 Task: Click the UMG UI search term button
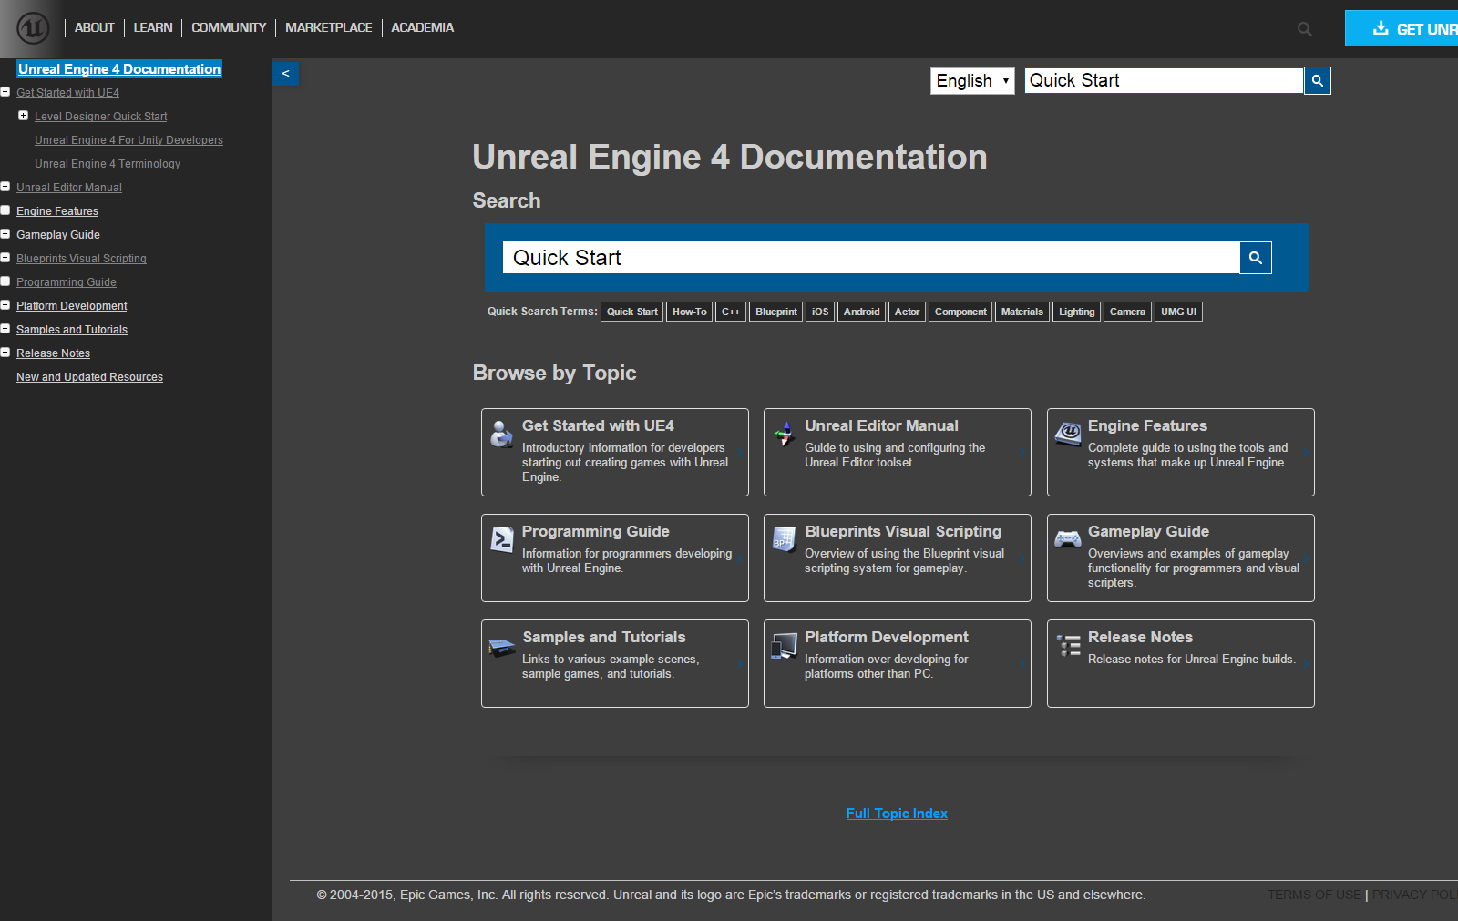tap(1179, 312)
